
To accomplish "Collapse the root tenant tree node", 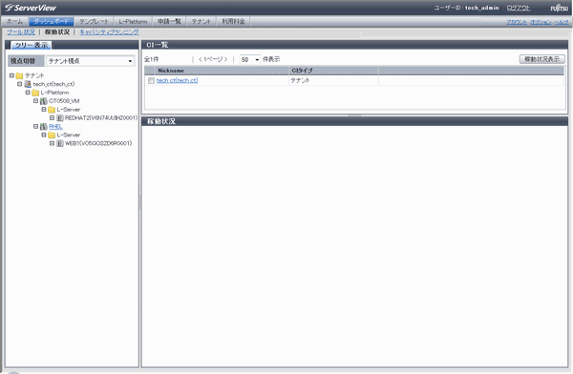I will click(11, 75).
